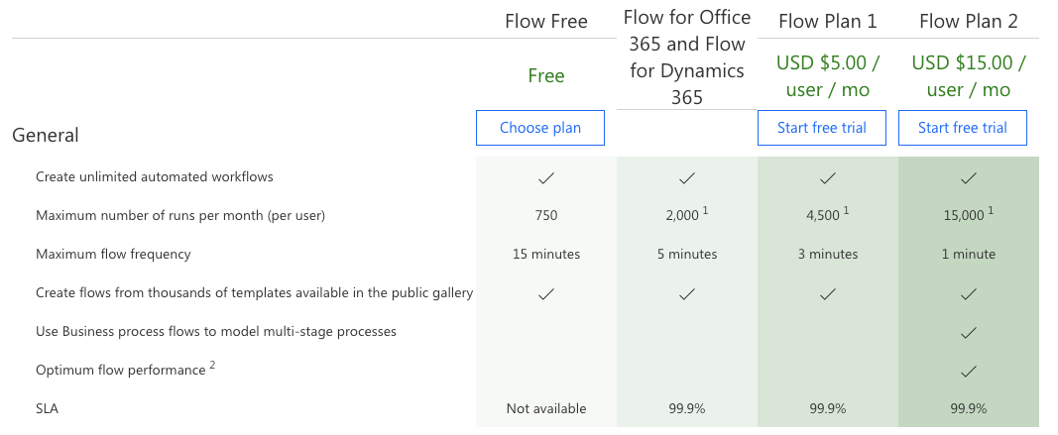Viewport: 1058px width, 435px height.
Task: Select the Flow Free column heading
Action: (545, 21)
